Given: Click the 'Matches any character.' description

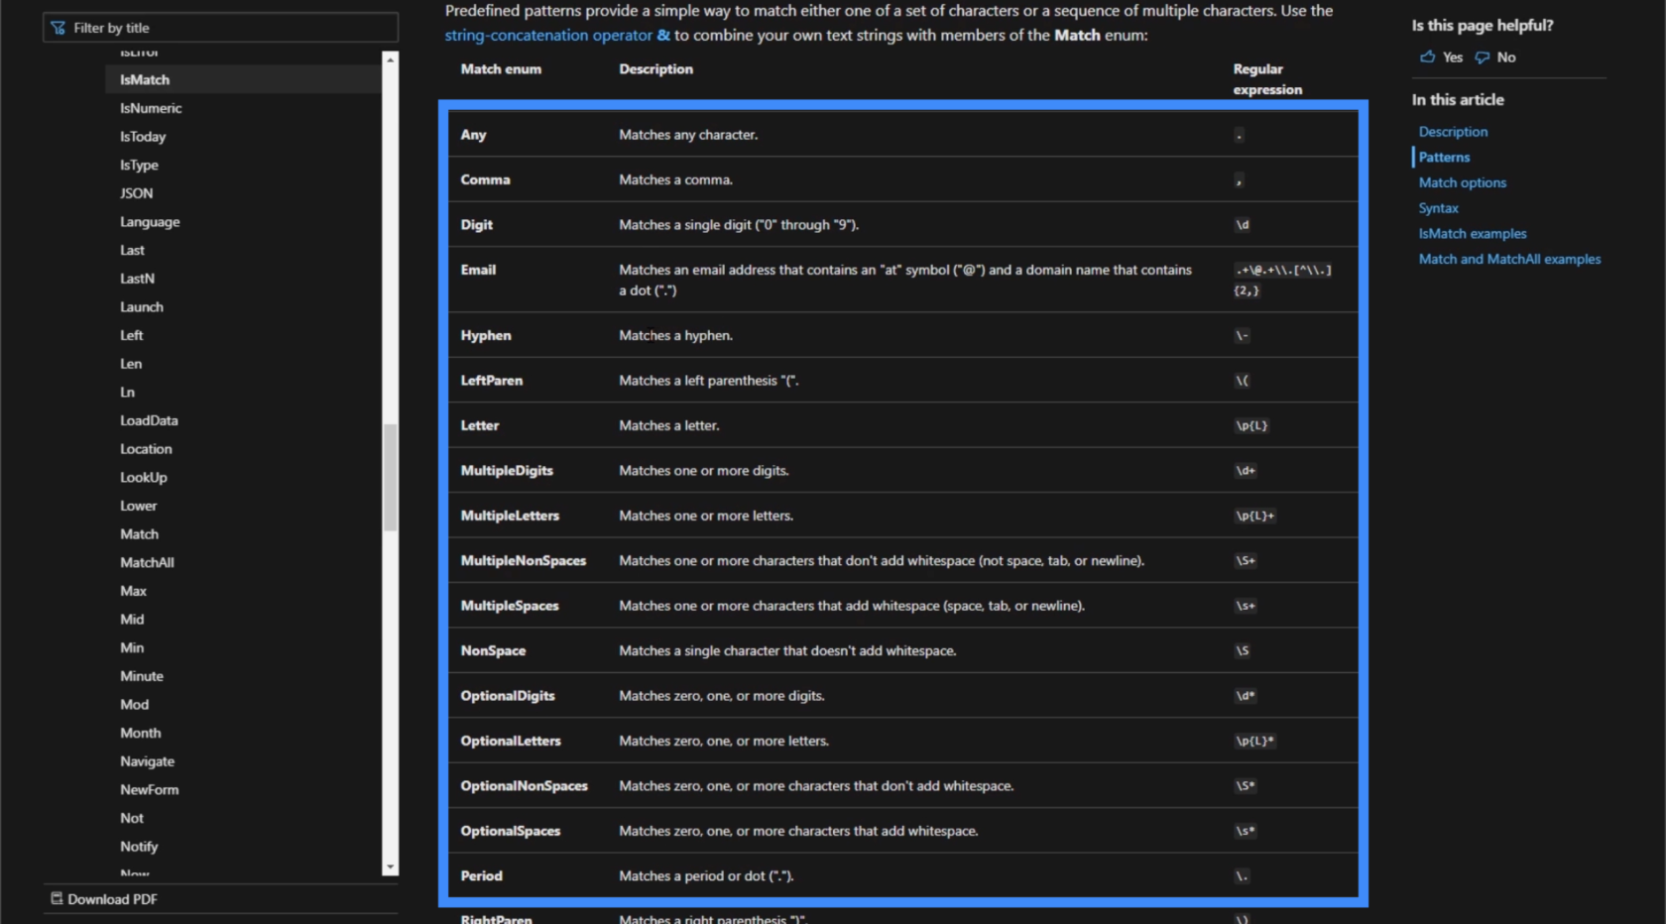Looking at the screenshot, I should (x=688, y=135).
